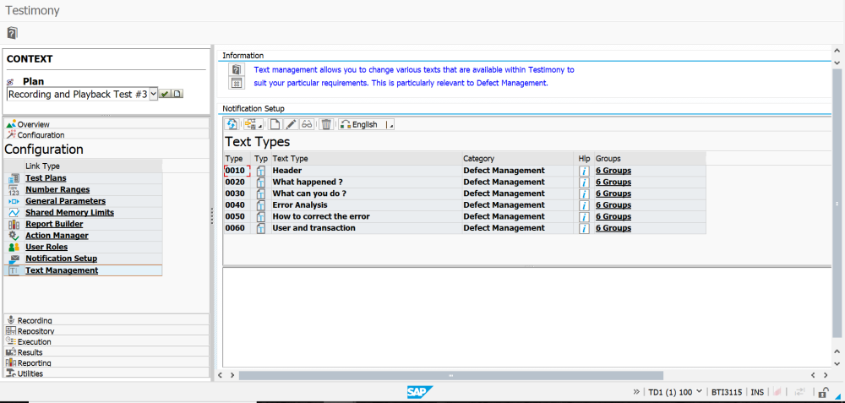Click the trash Delete icon in toolbar
The height and width of the screenshot is (403, 845).
point(326,124)
